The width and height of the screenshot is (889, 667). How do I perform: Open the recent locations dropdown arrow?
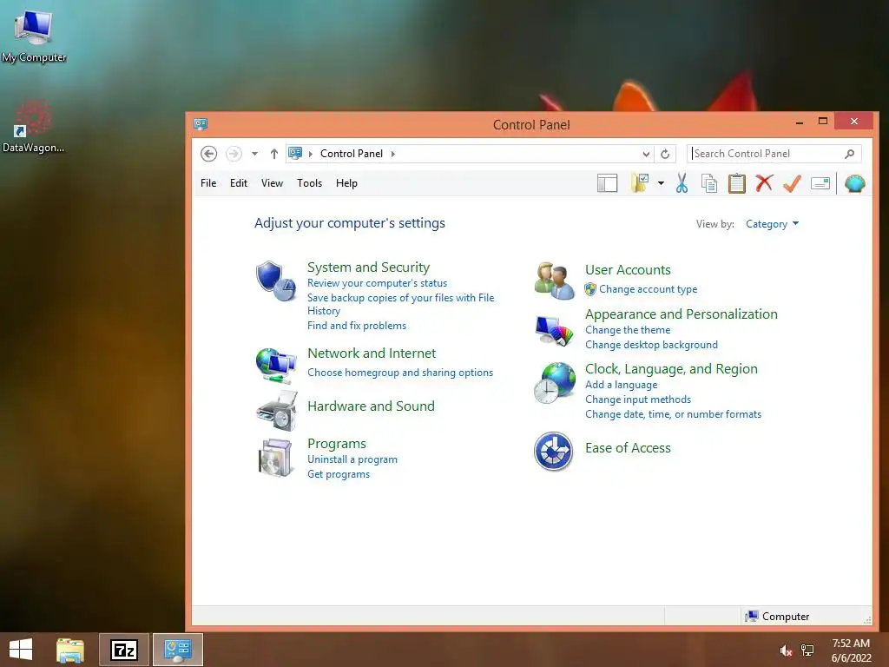tap(254, 154)
